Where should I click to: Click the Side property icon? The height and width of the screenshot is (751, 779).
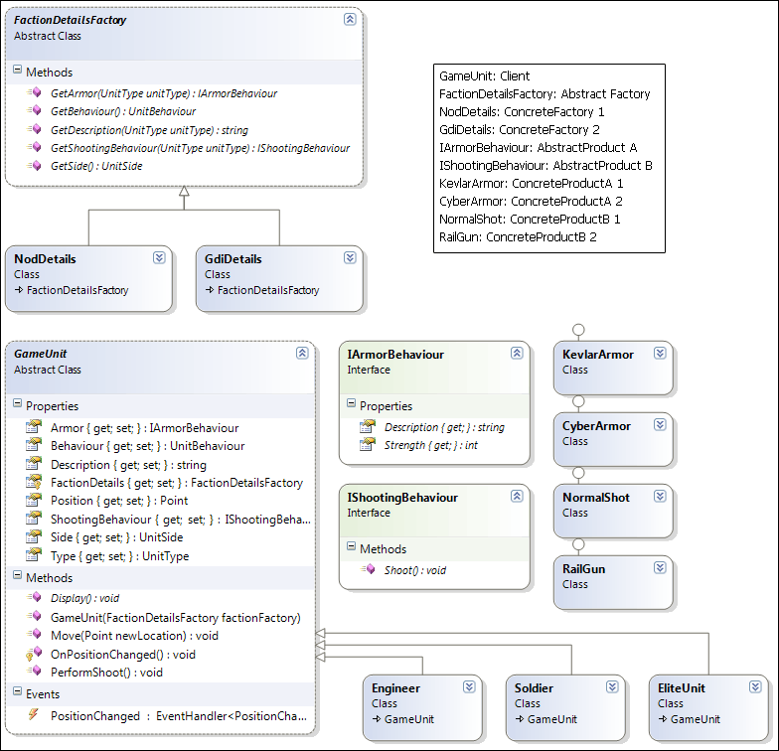point(34,536)
